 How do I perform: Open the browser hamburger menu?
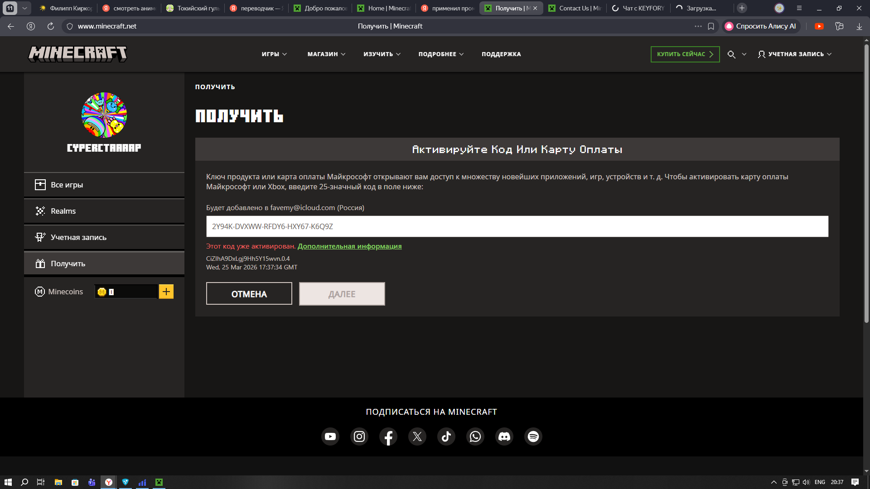click(799, 8)
